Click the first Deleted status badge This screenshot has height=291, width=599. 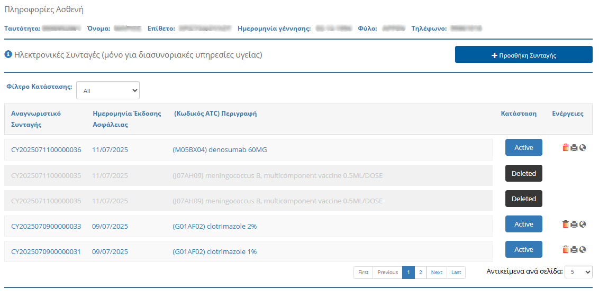pos(523,173)
